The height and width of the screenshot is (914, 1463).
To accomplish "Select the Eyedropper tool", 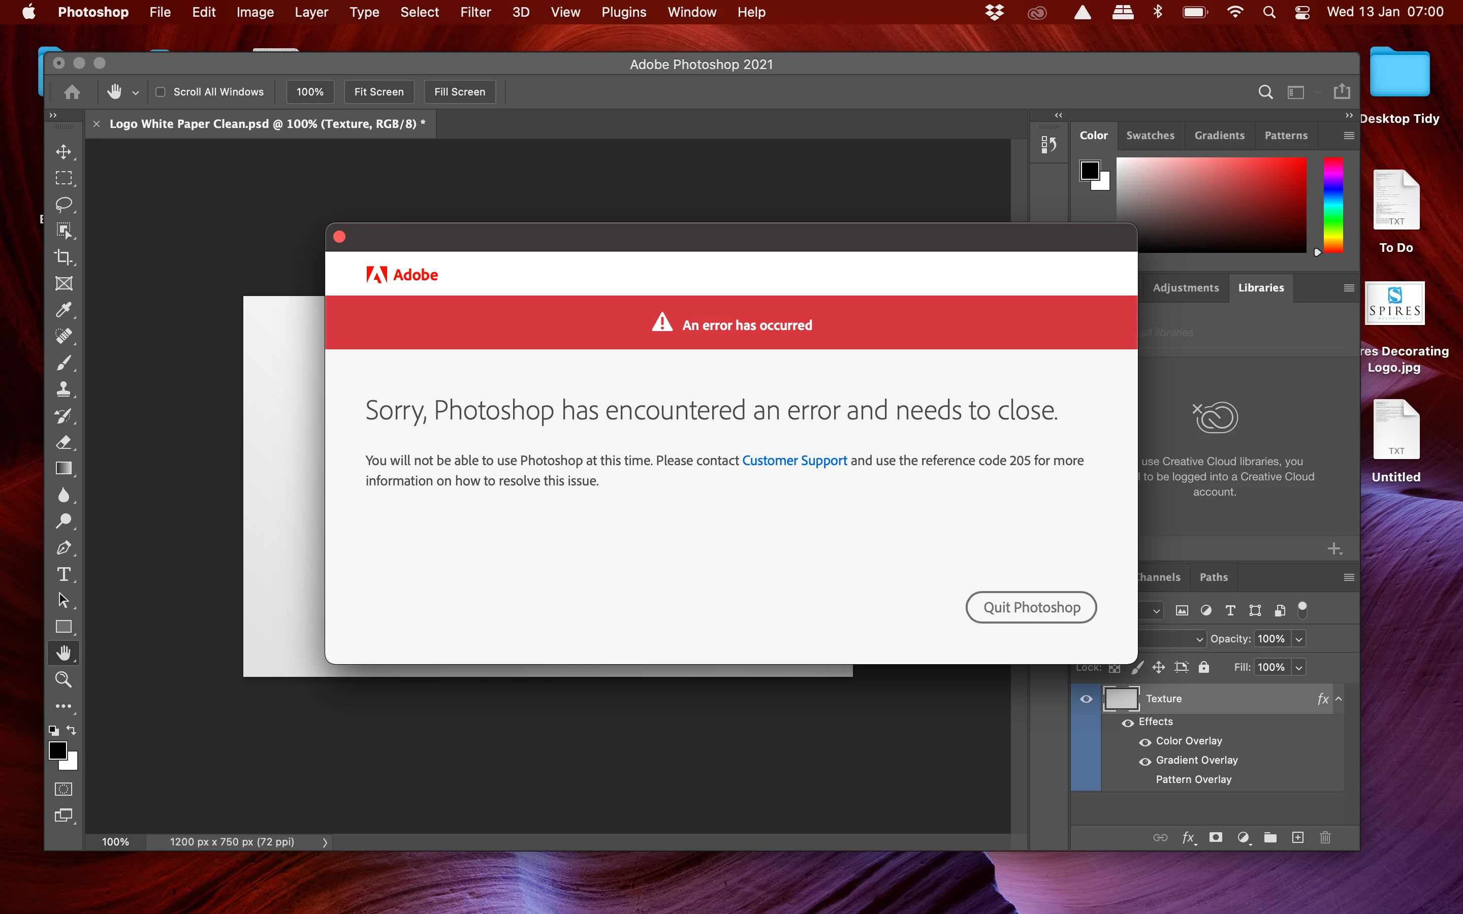I will click(x=63, y=310).
